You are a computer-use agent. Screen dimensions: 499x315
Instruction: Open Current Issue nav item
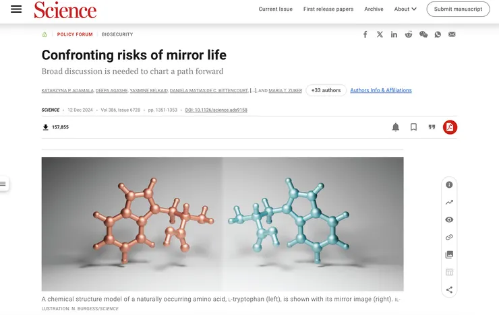click(x=276, y=9)
